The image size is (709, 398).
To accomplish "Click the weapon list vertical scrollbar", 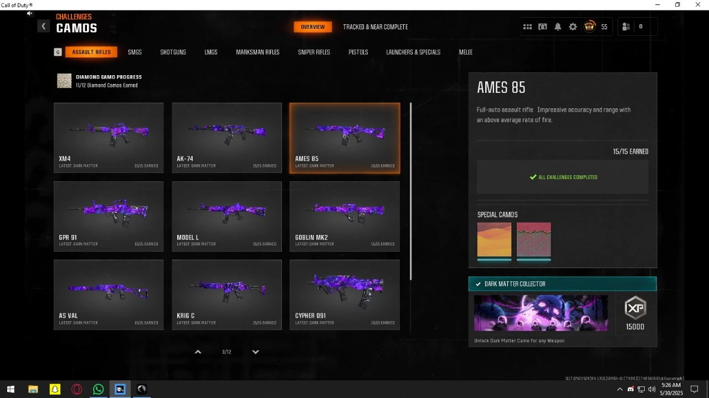I will (410, 191).
